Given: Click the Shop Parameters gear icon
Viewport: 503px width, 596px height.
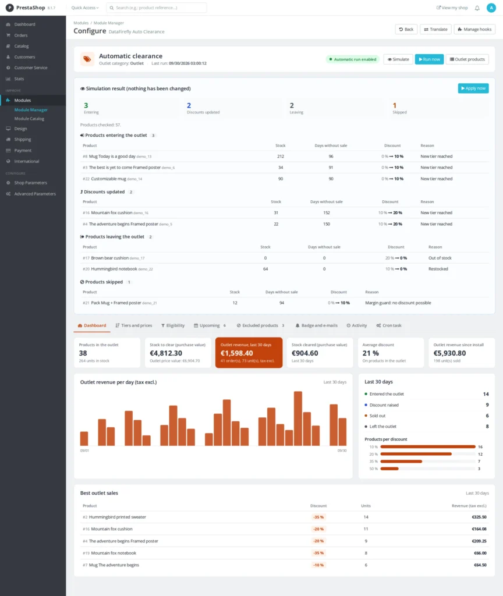Looking at the screenshot, I should click(8, 183).
